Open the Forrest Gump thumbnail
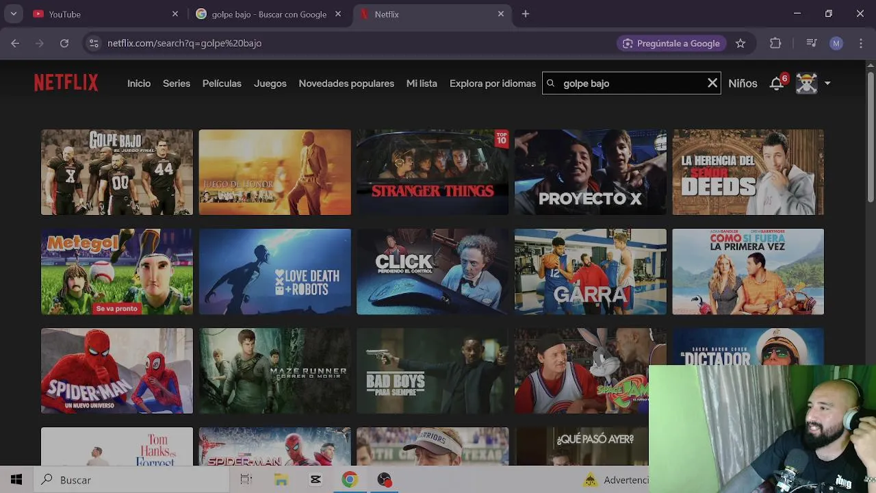The image size is (876, 493). 117,446
